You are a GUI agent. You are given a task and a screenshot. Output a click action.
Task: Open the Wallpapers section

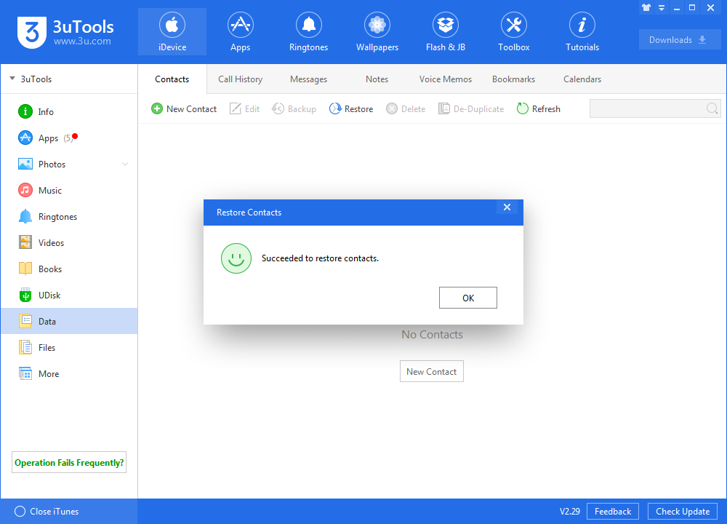coord(377,31)
